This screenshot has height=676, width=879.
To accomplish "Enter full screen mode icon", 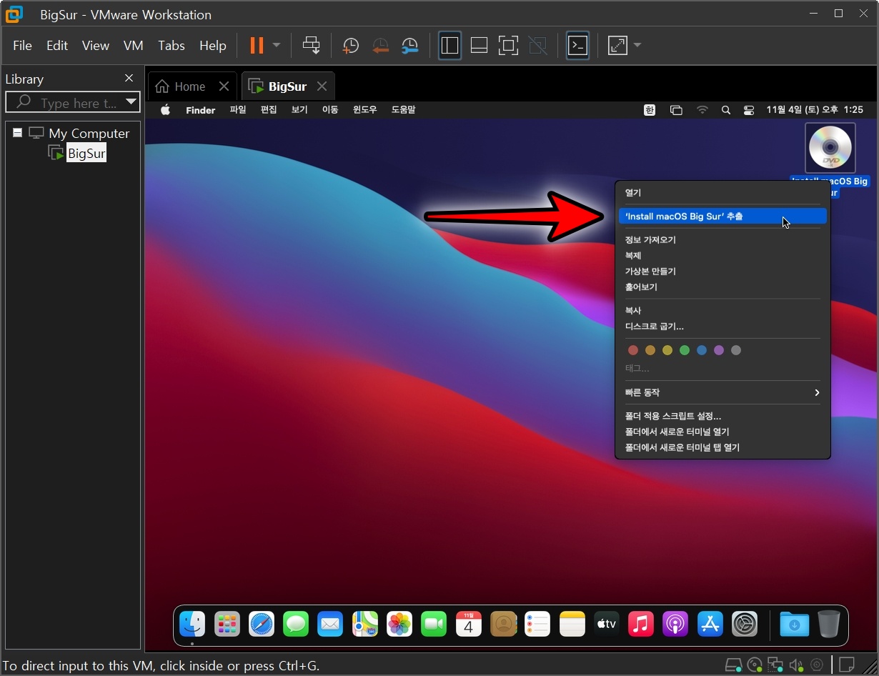I will (x=508, y=46).
